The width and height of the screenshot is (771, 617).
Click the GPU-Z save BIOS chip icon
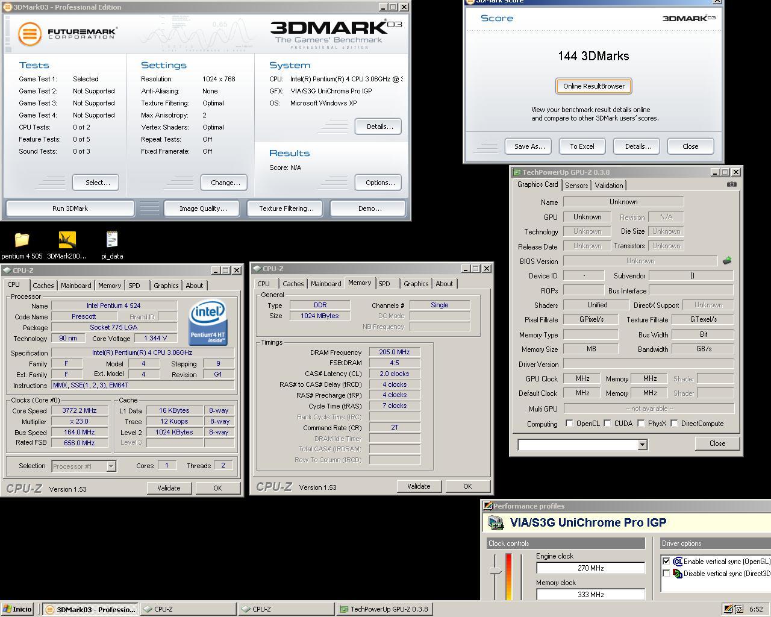(727, 261)
